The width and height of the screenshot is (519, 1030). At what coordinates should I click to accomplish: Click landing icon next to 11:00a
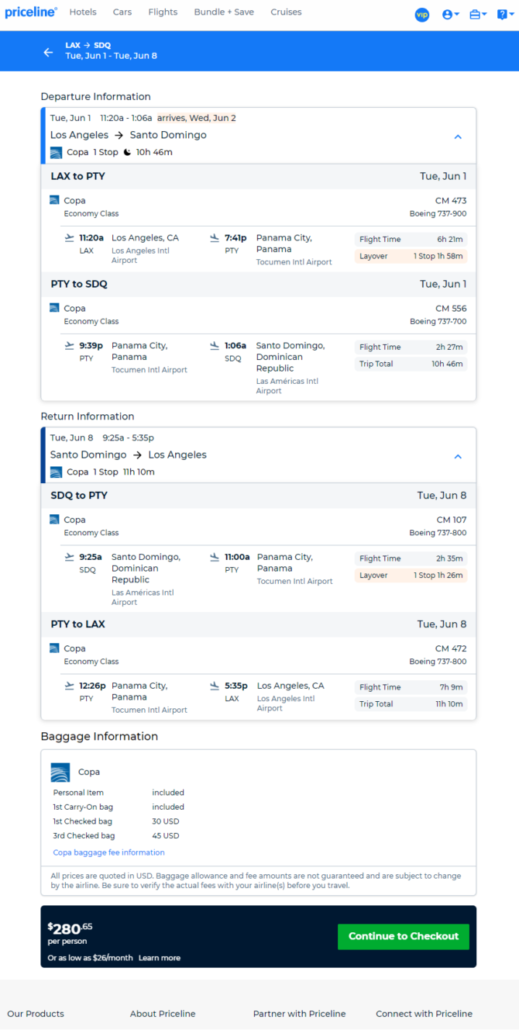215,557
